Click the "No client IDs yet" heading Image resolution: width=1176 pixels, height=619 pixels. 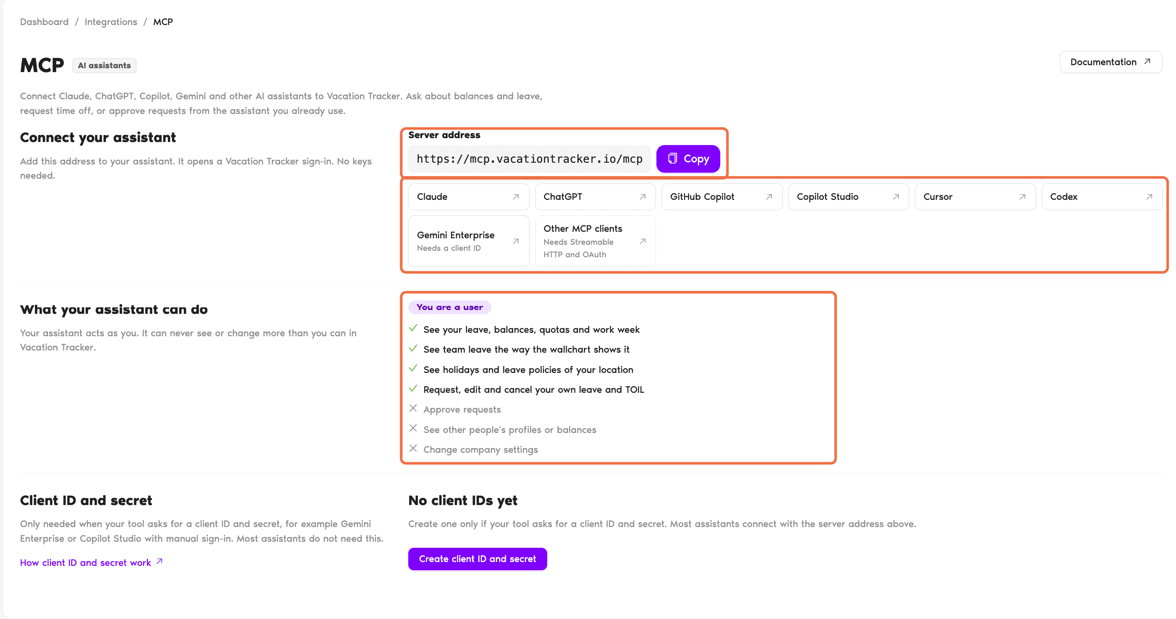coord(463,500)
